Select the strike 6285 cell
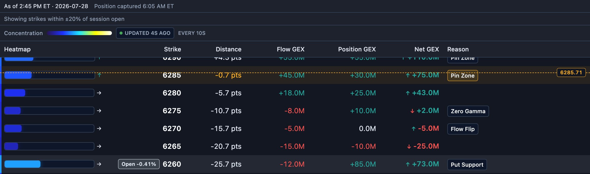Image resolution: width=590 pixels, height=174 pixels. pos(172,75)
